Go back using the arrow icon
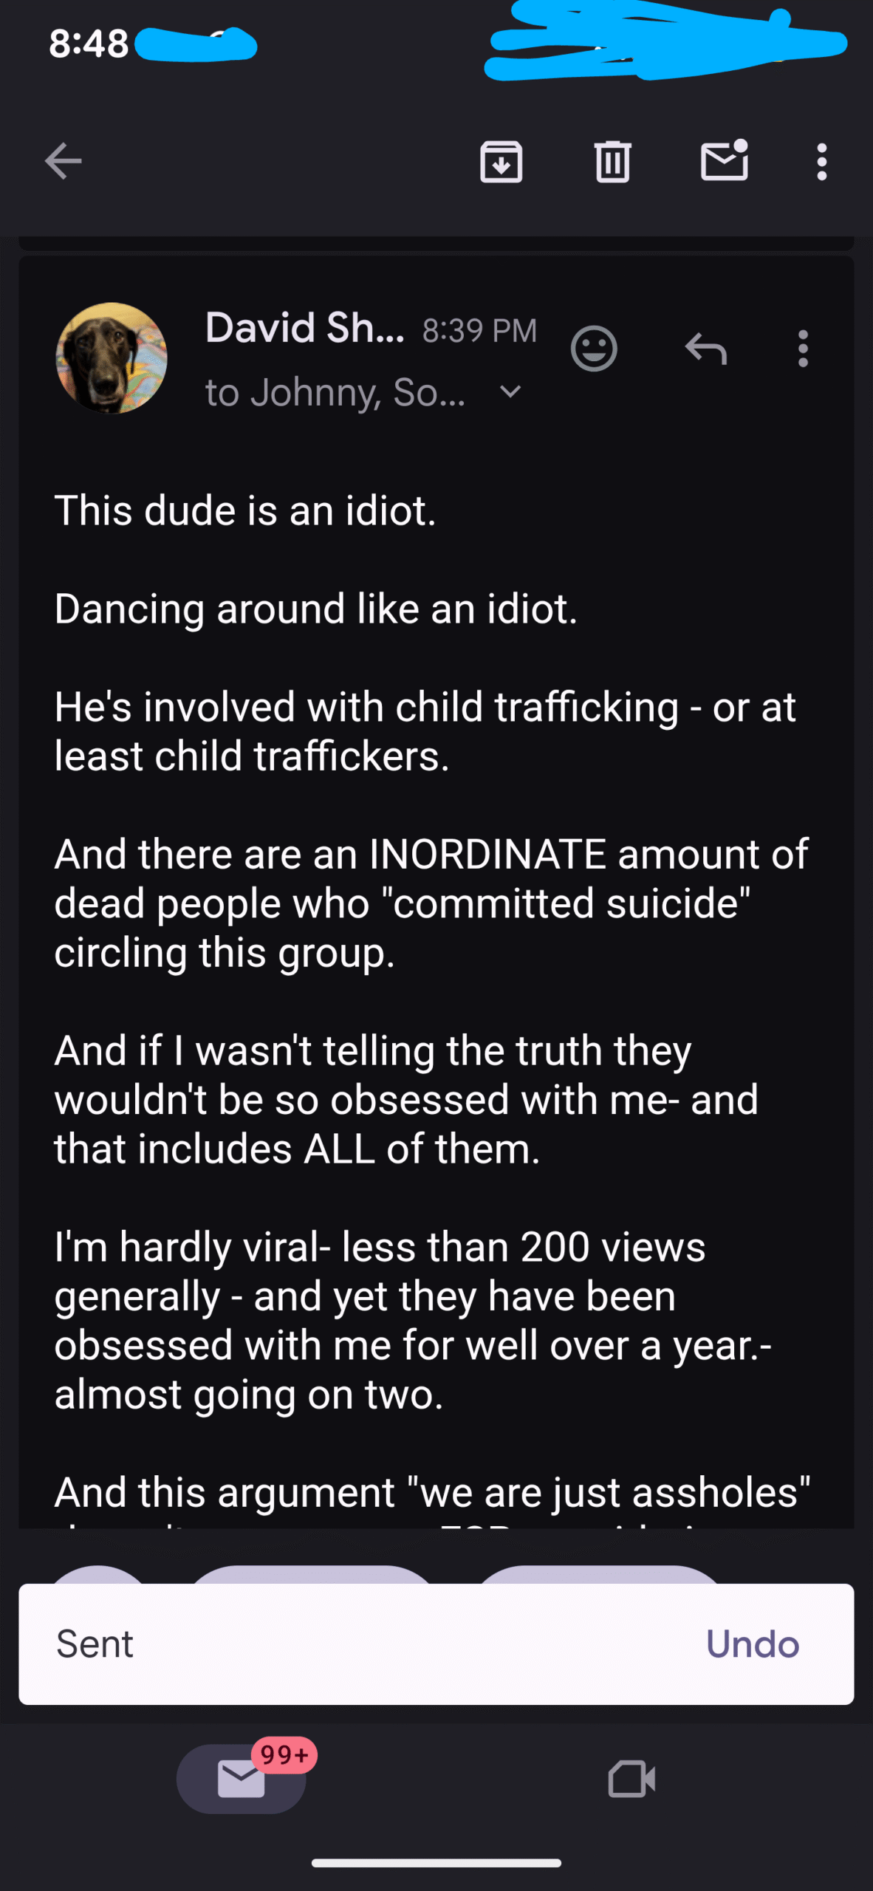 pyautogui.click(x=63, y=161)
